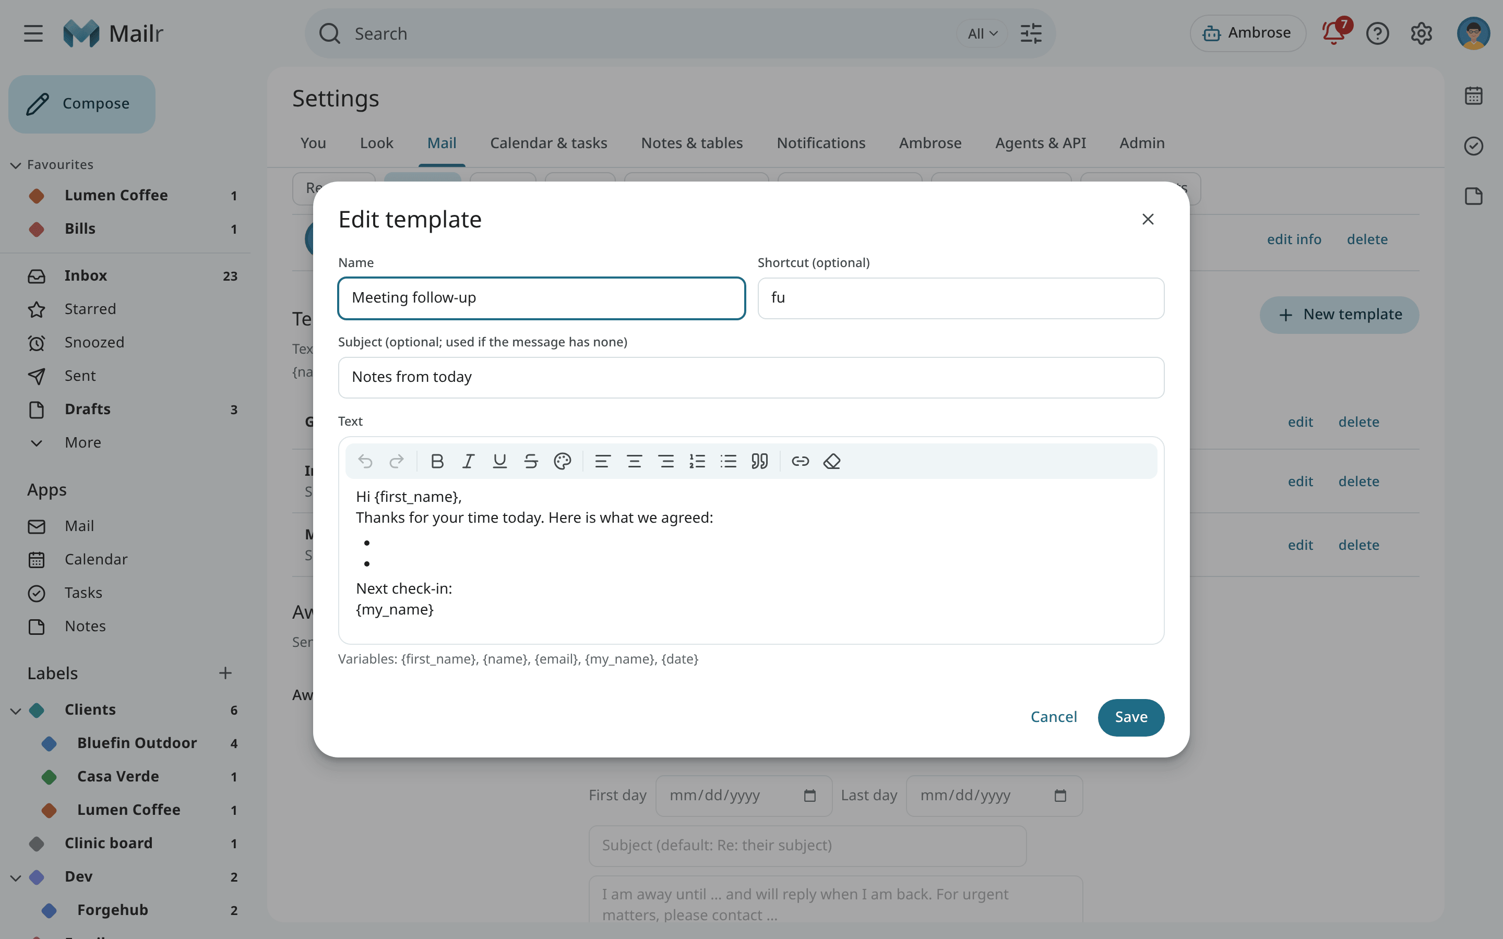The image size is (1503, 939).
Task: Center align text in template editor
Action: [634, 461]
